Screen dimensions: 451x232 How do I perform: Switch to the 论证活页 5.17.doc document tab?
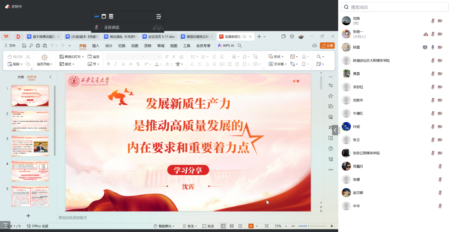click(158, 37)
